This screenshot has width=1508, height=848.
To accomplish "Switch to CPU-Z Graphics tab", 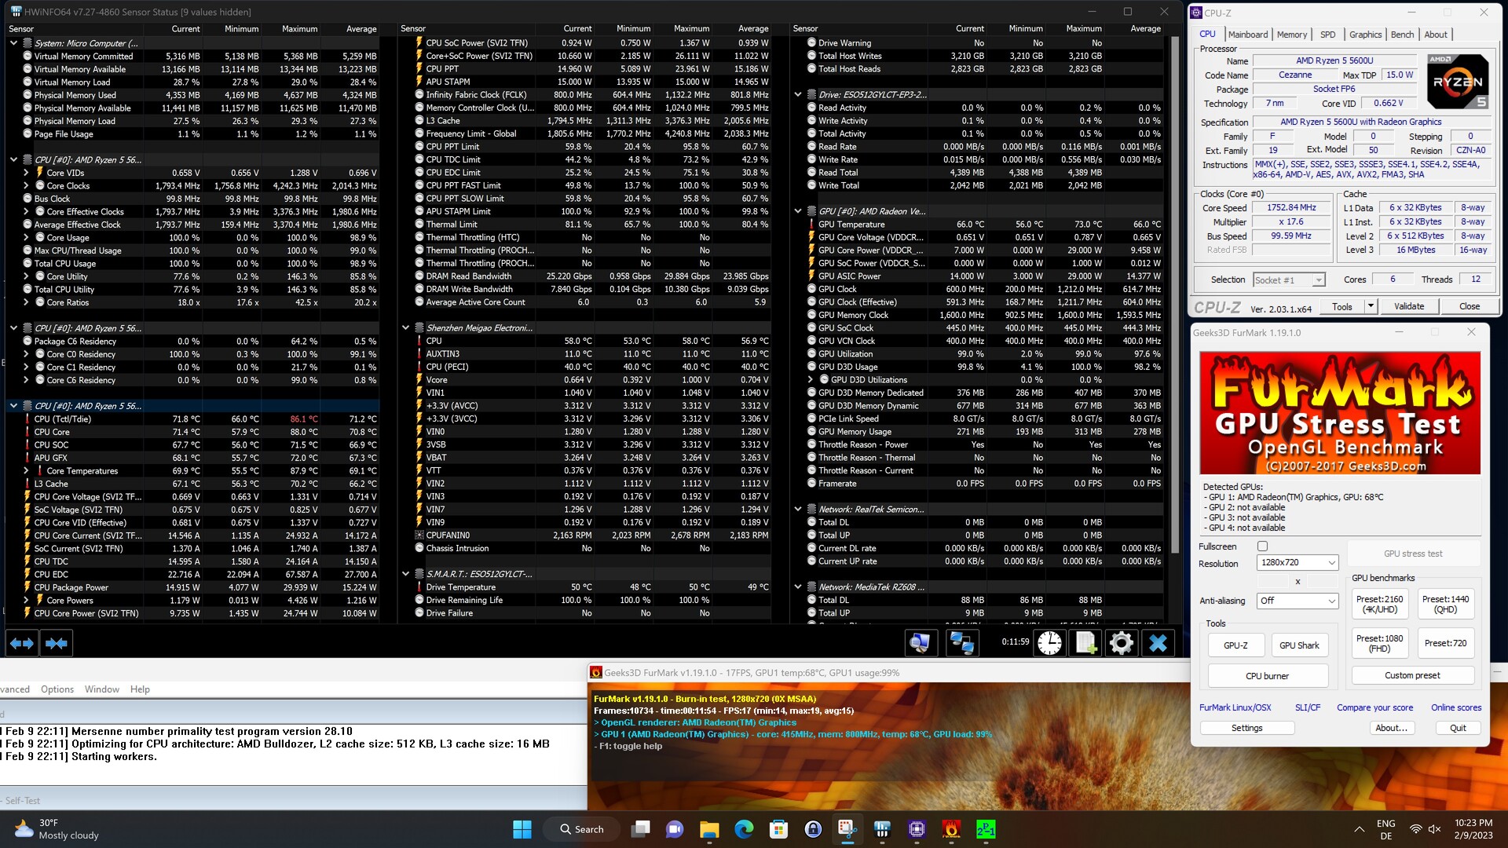I will [x=1365, y=35].
